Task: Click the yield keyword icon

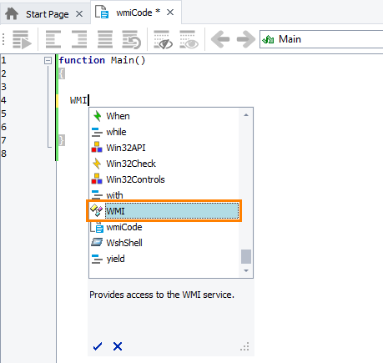Action: click(x=97, y=259)
